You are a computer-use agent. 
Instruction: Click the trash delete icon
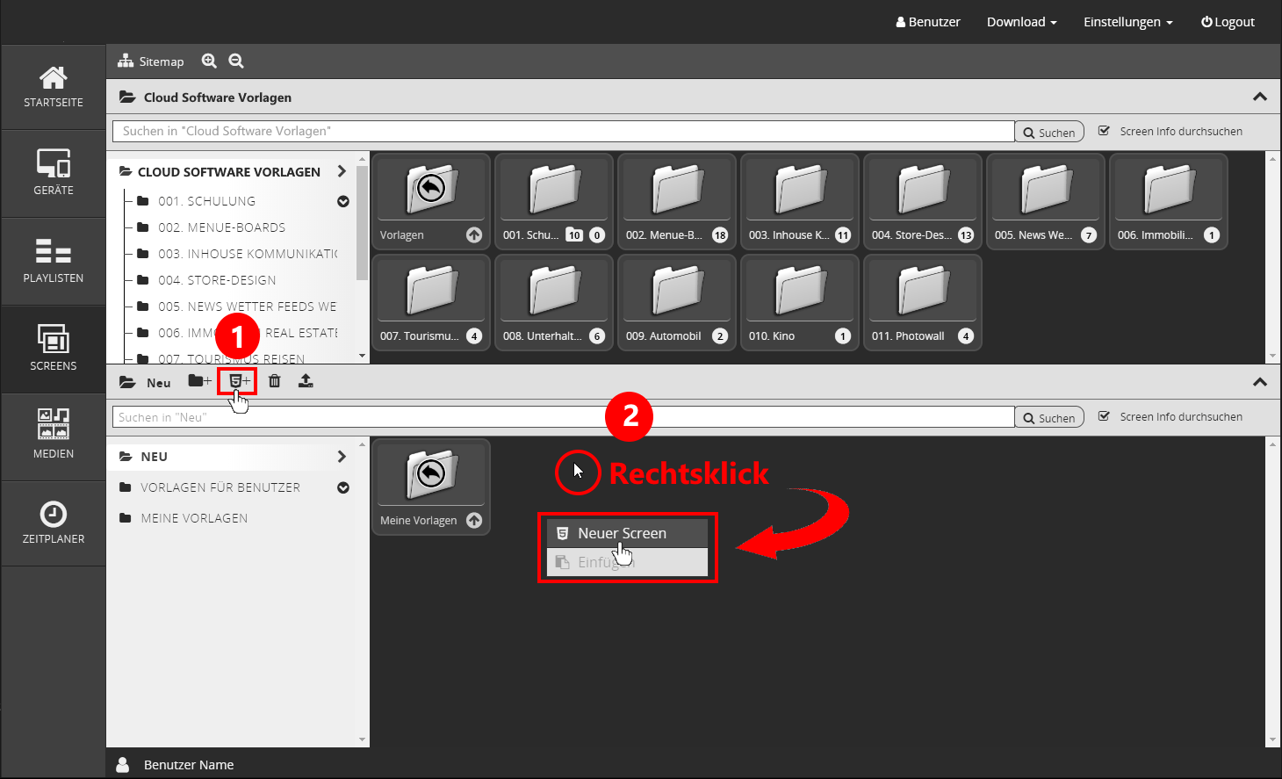(275, 381)
